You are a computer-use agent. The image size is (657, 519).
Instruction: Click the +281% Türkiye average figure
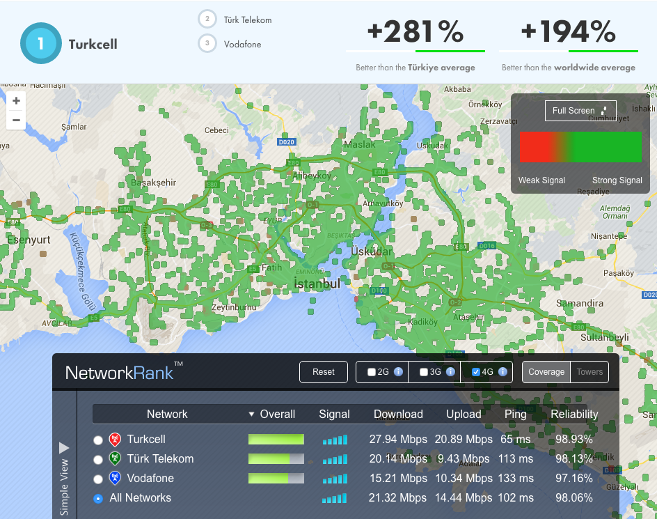pos(415,32)
